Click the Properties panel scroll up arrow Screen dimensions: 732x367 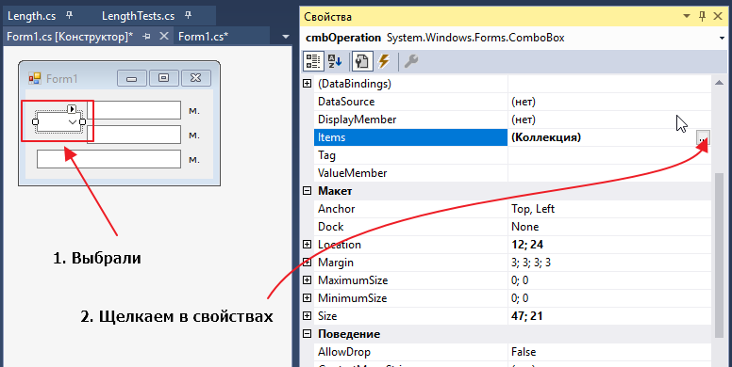720,83
